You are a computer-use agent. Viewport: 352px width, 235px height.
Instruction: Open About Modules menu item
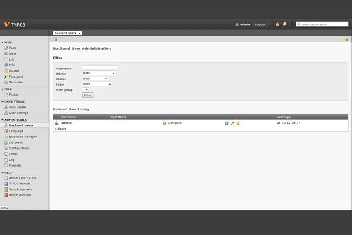tap(20, 195)
